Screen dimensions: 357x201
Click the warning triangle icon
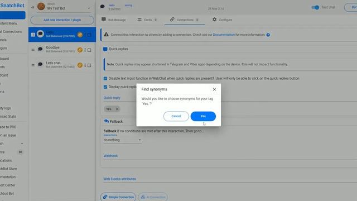coord(106,35)
